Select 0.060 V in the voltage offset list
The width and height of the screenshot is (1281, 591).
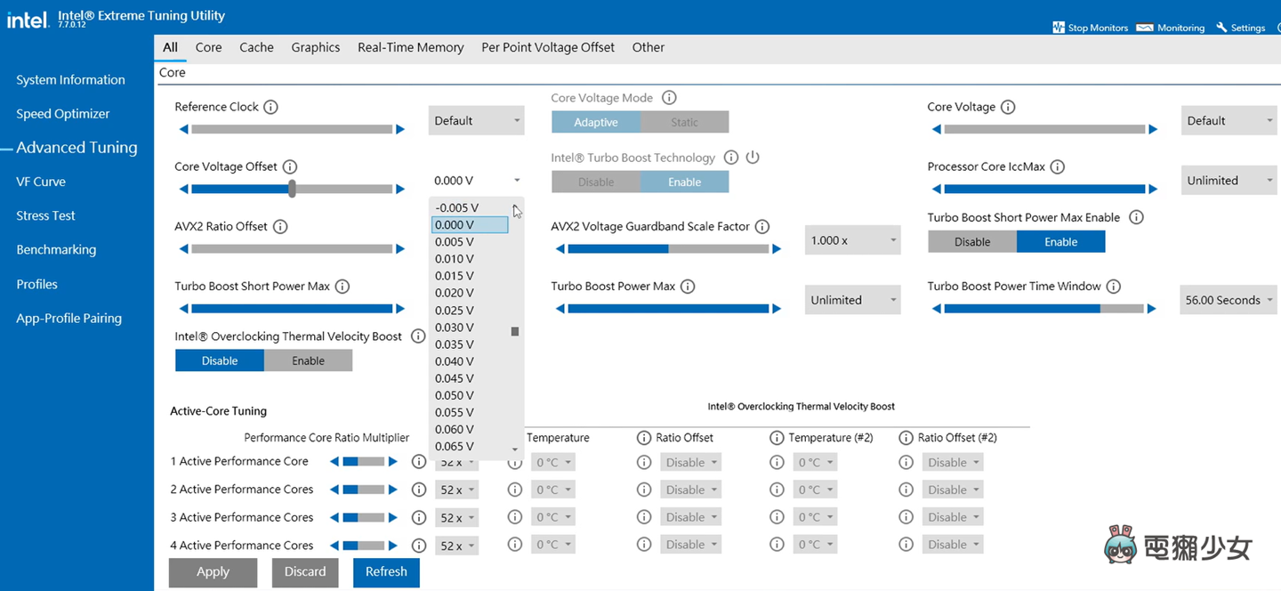click(x=470, y=429)
